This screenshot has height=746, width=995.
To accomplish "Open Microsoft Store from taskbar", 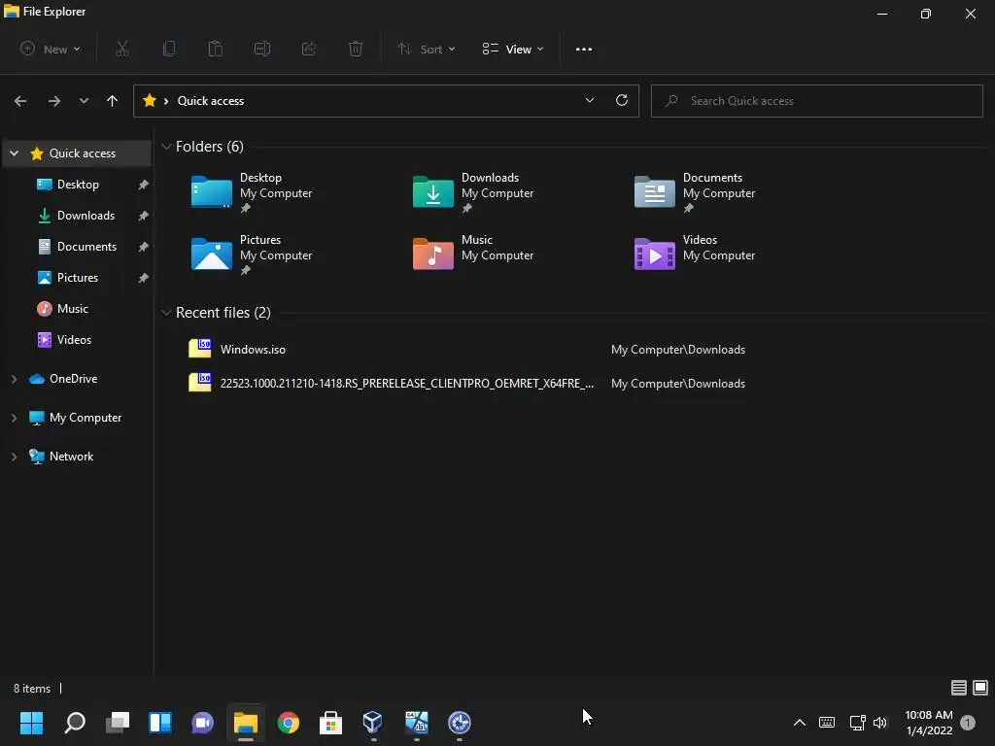I will [x=330, y=723].
